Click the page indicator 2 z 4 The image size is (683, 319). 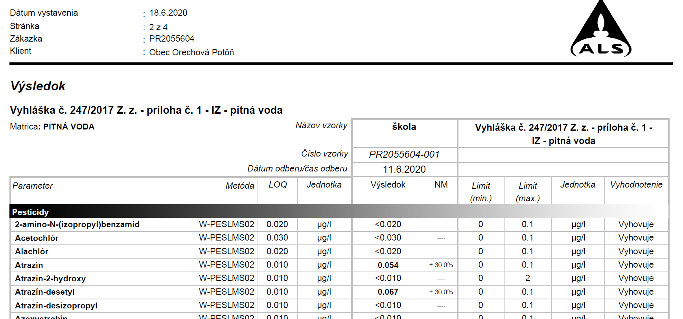[x=158, y=27]
